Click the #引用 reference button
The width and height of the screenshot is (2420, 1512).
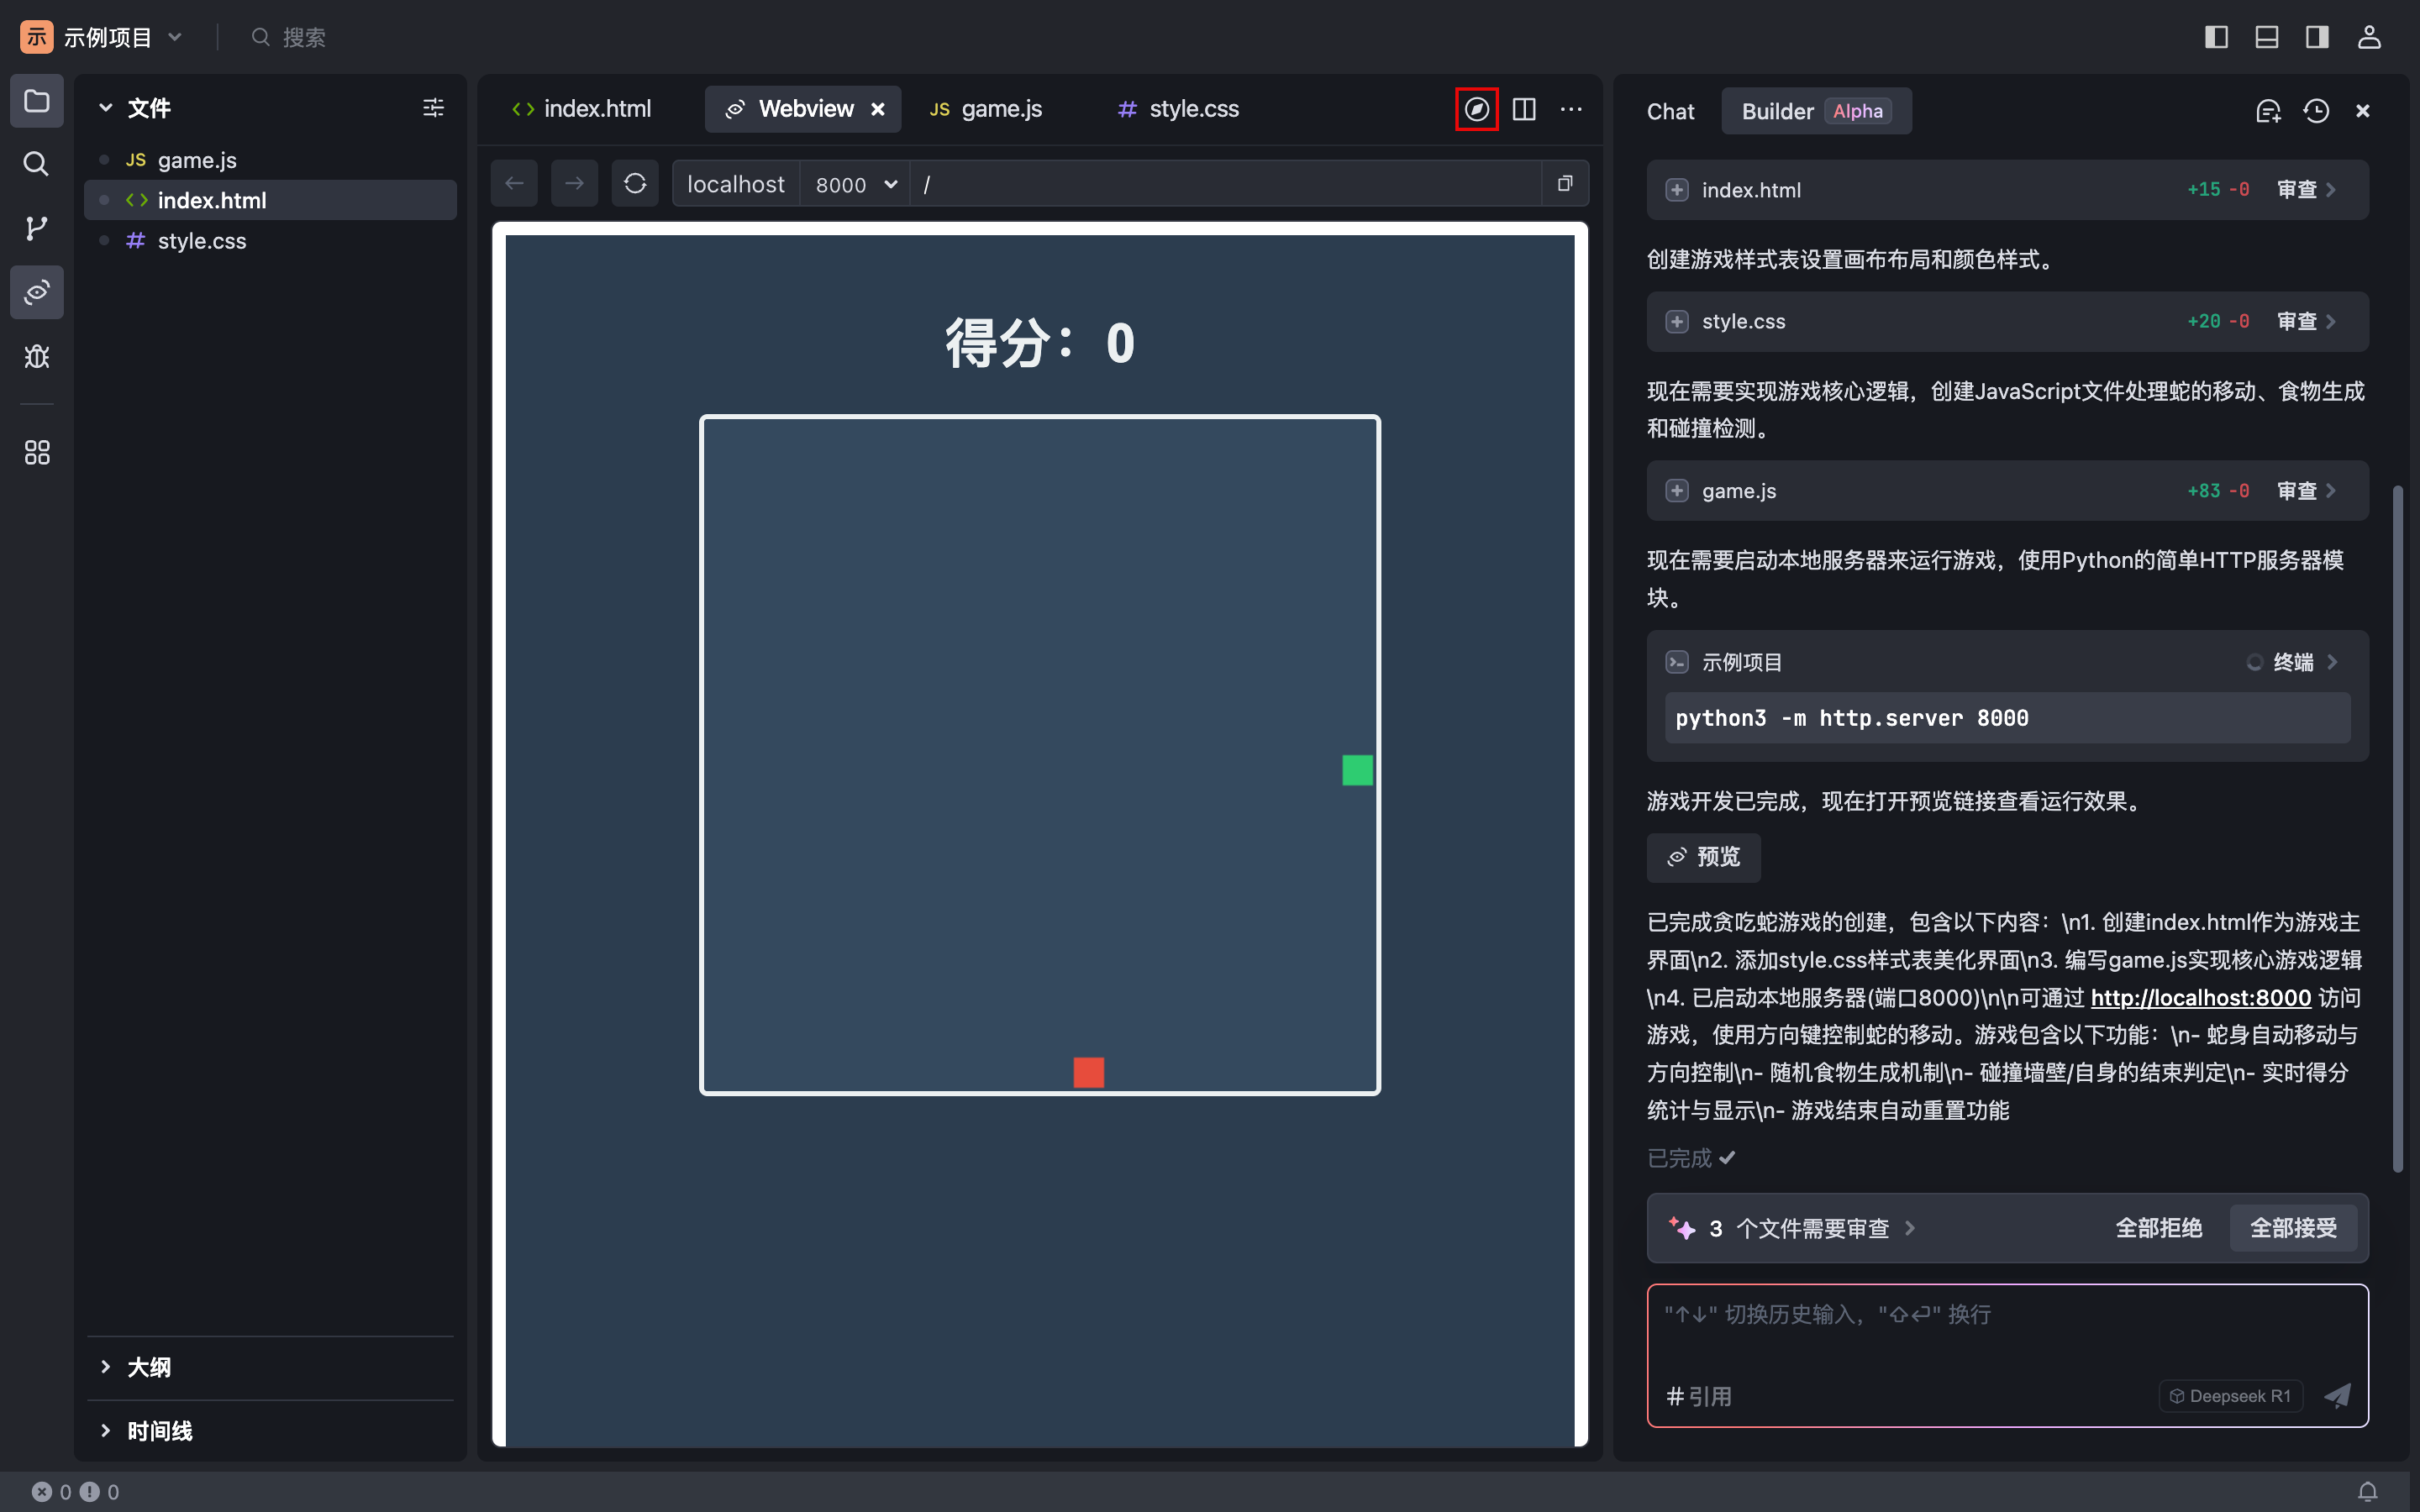[1699, 1396]
